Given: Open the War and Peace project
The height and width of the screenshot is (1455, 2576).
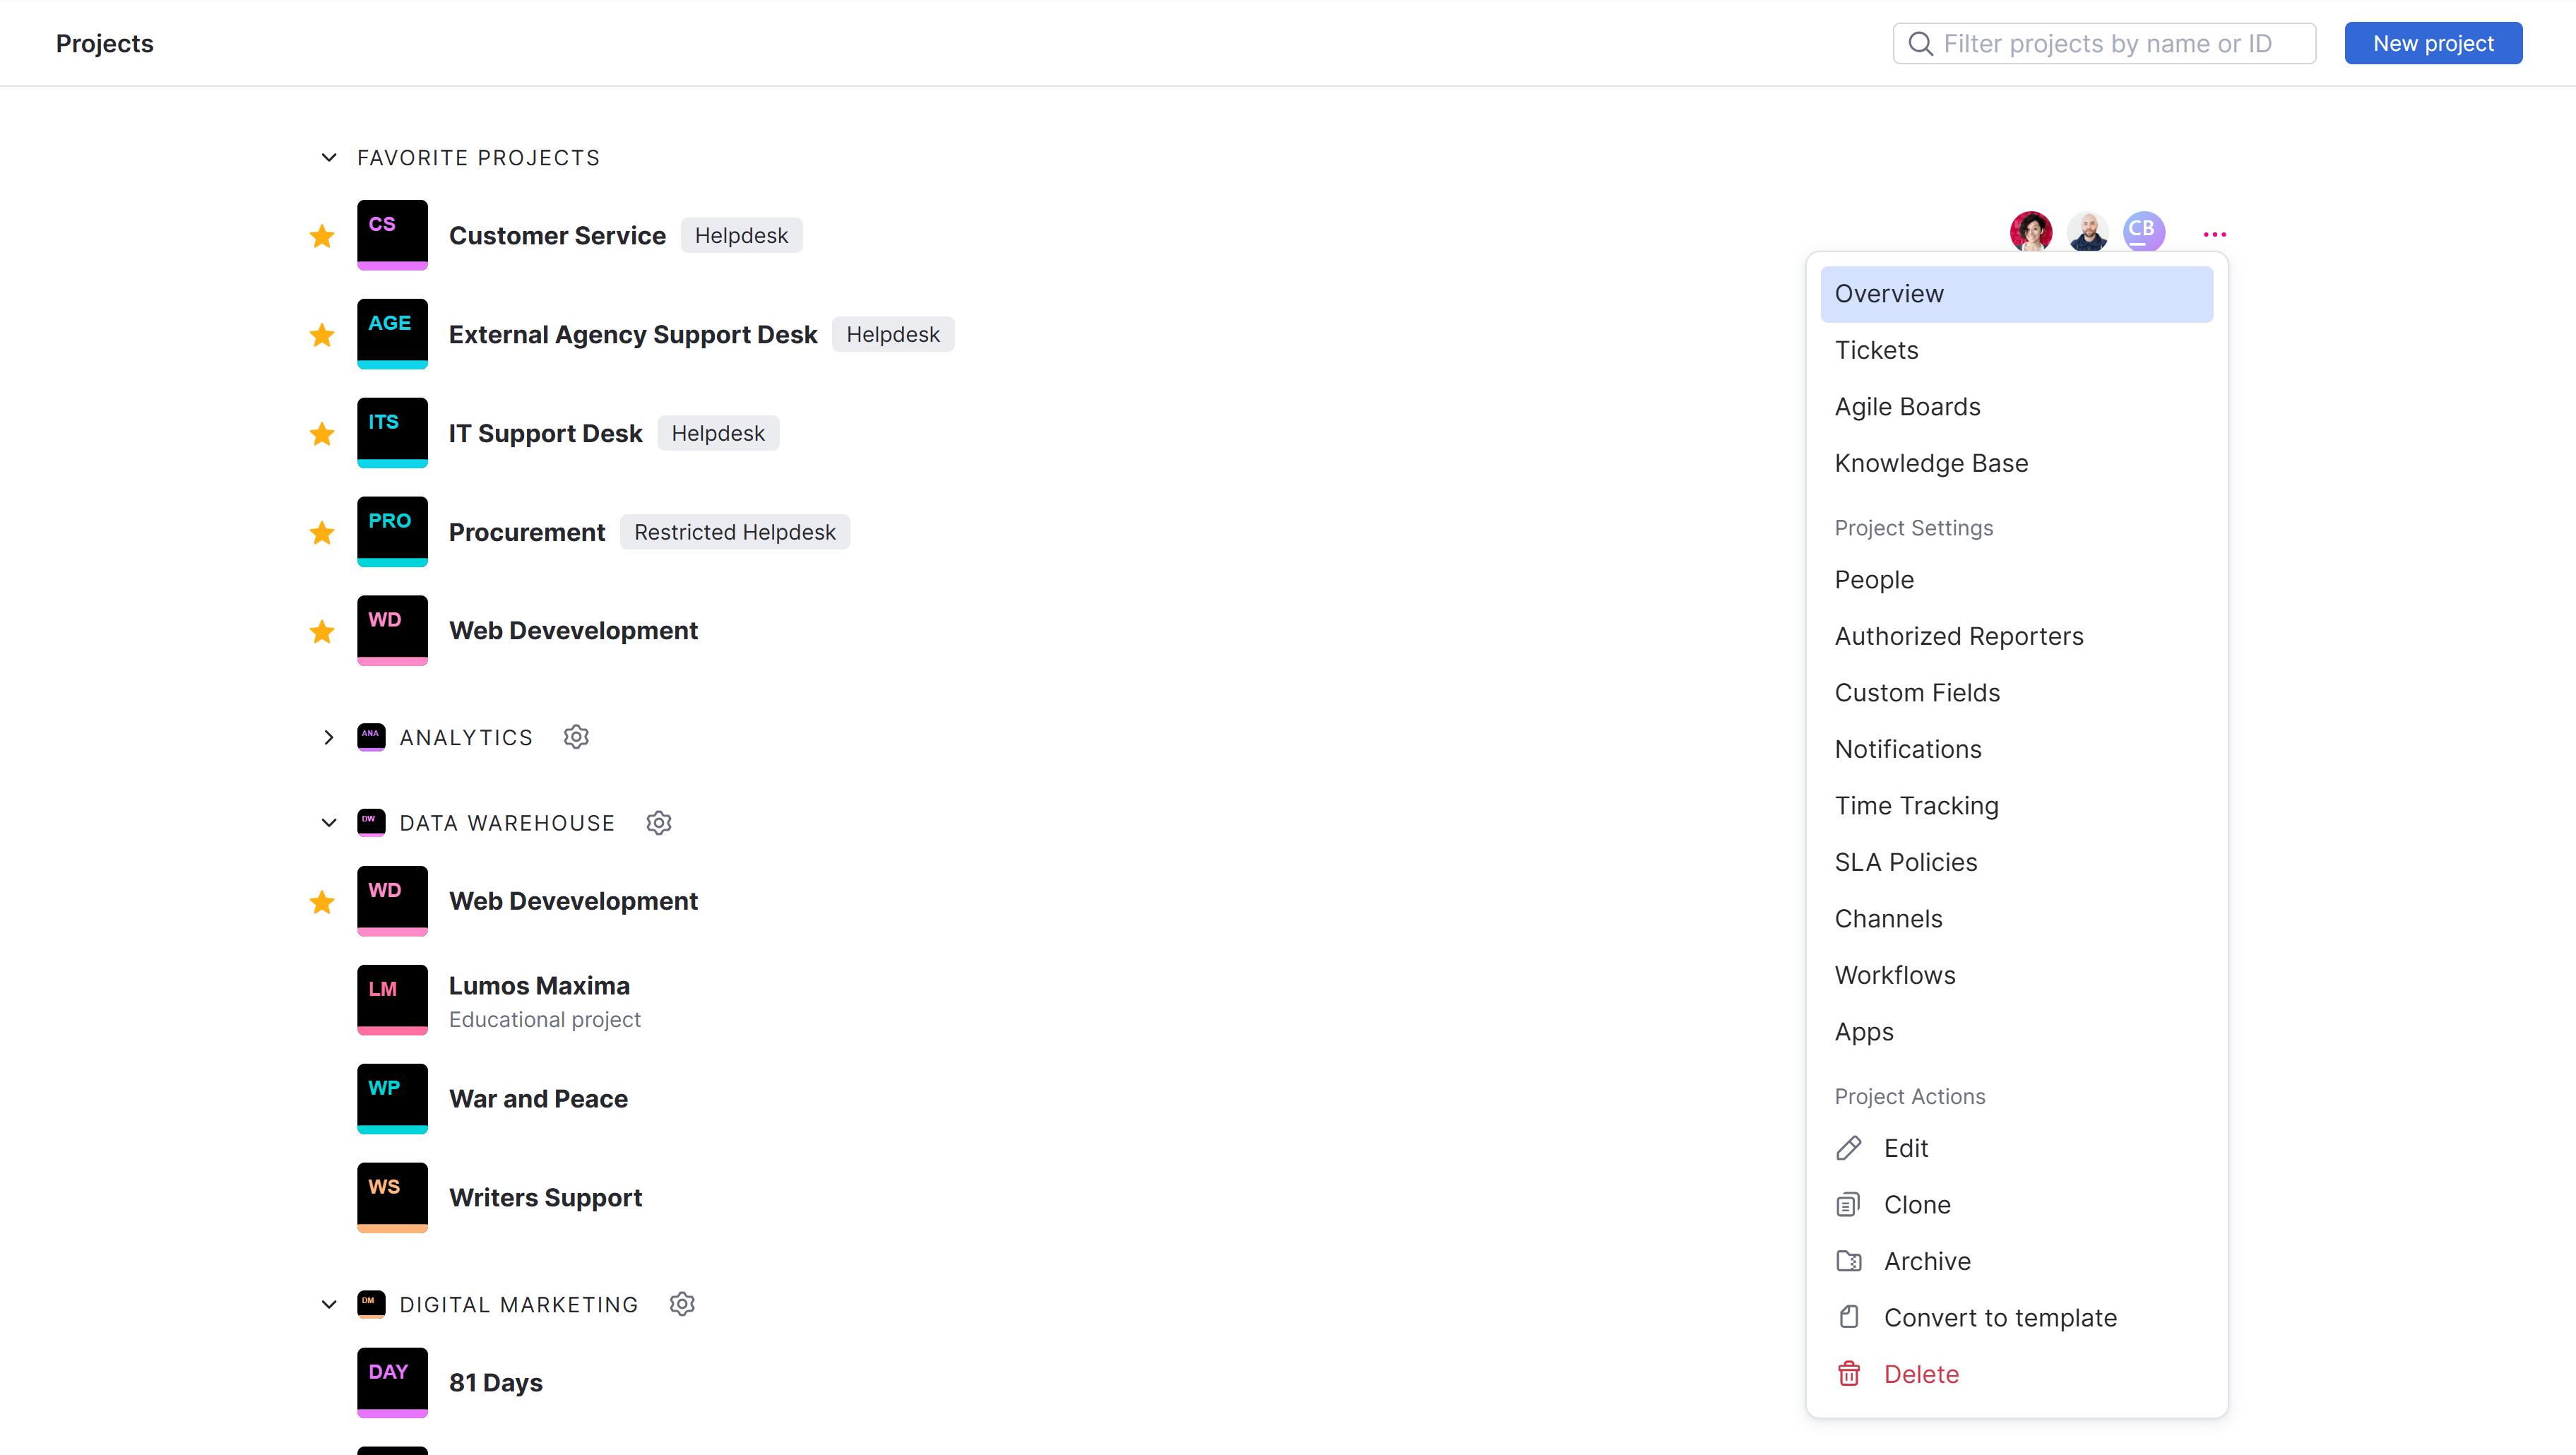Looking at the screenshot, I should [x=538, y=1098].
